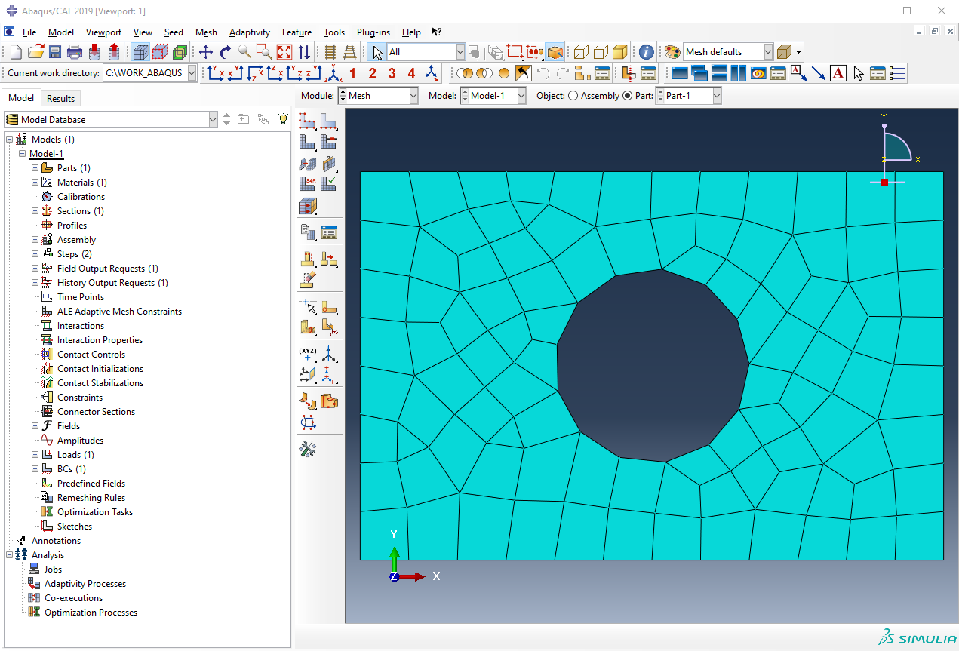Select the Assembly object radio button
The width and height of the screenshot is (959, 651).
point(573,96)
